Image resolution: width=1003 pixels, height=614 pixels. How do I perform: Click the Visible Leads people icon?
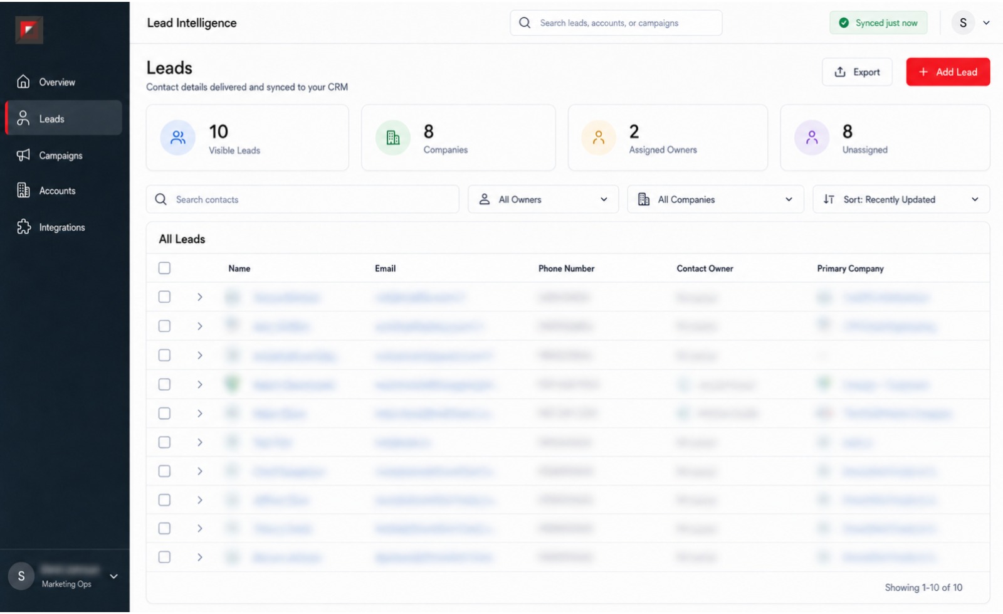coord(178,138)
